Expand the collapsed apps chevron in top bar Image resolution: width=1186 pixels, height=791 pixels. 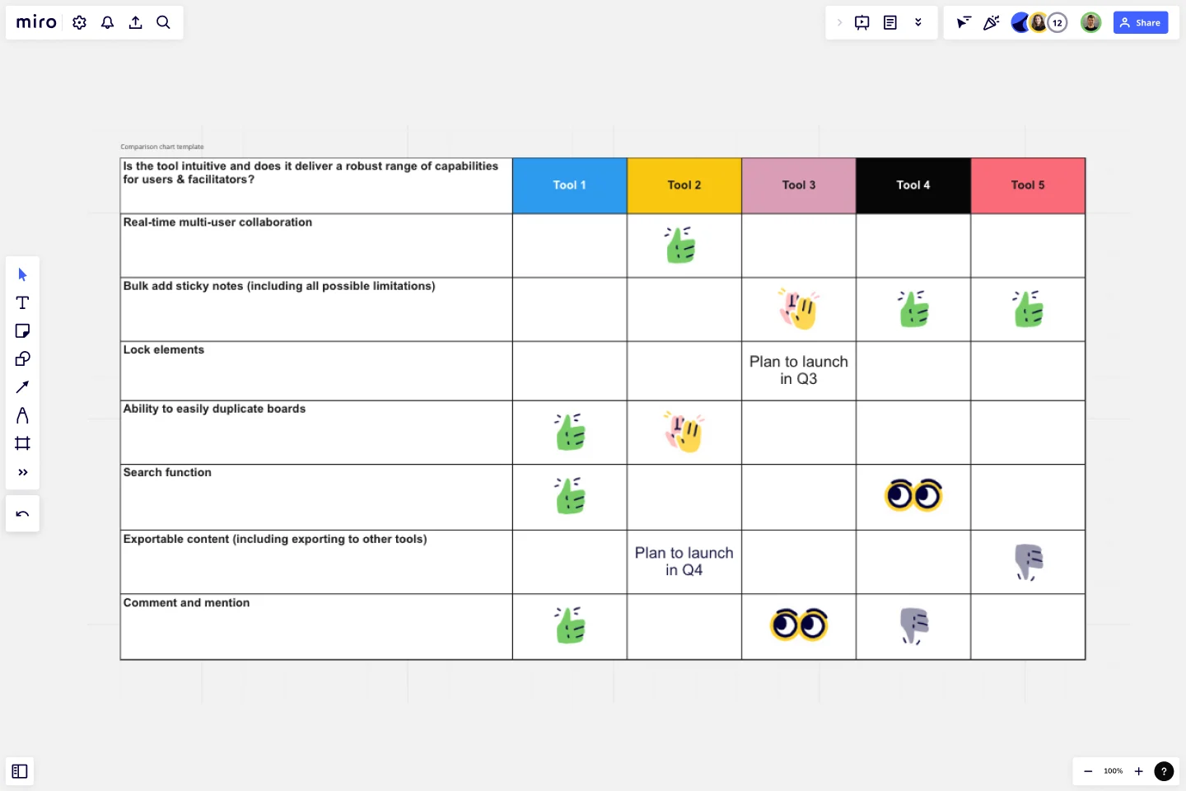[839, 22]
